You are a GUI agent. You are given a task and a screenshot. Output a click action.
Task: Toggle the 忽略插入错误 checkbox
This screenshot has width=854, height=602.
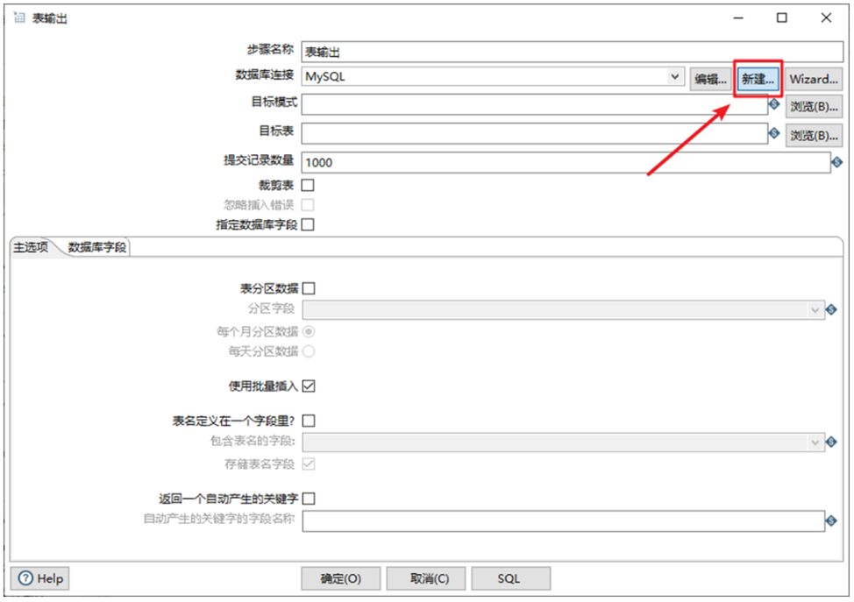pos(308,205)
